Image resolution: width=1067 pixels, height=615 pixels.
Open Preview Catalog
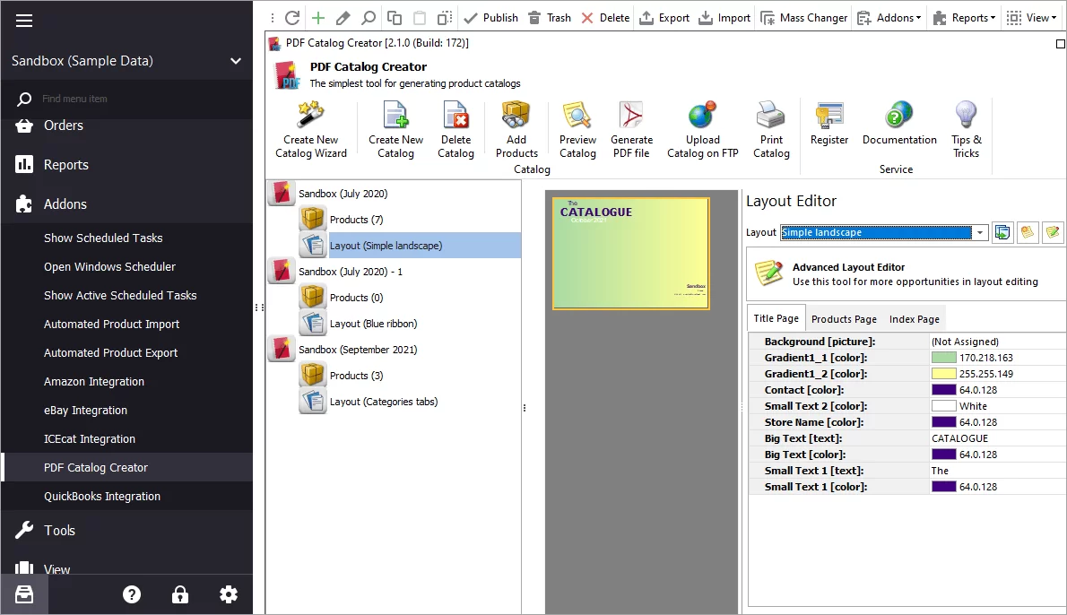click(577, 130)
